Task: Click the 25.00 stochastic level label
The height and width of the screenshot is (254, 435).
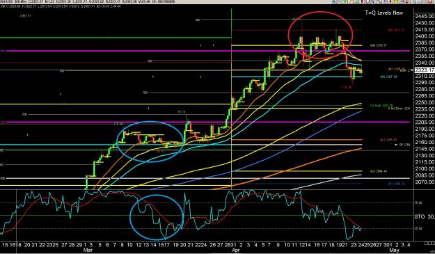Action: point(418,228)
